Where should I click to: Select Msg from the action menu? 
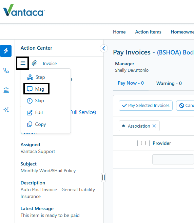36,89
